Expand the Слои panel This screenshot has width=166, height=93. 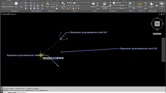coord(75,11)
